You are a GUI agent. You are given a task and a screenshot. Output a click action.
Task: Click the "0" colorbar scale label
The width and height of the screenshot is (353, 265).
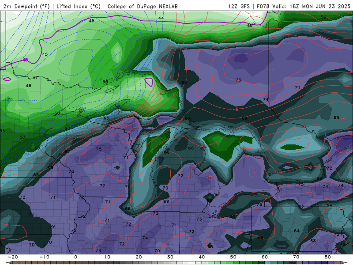click(x=75, y=257)
